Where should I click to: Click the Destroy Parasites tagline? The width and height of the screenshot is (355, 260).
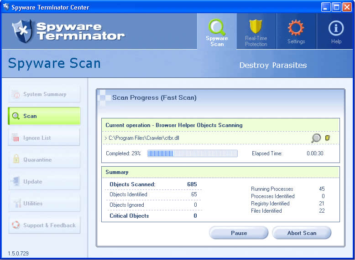coord(273,65)
